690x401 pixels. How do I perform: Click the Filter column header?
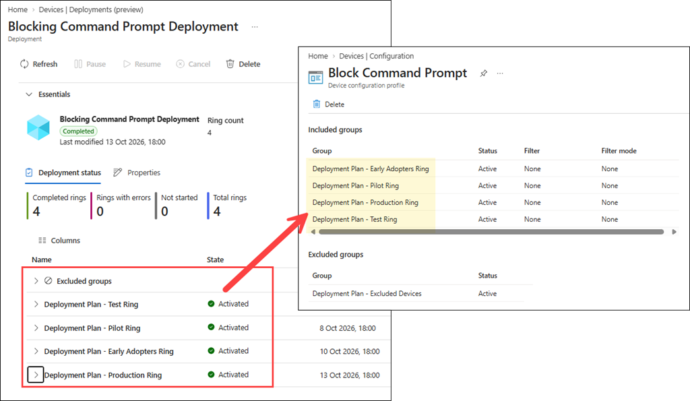click(532, 151)
